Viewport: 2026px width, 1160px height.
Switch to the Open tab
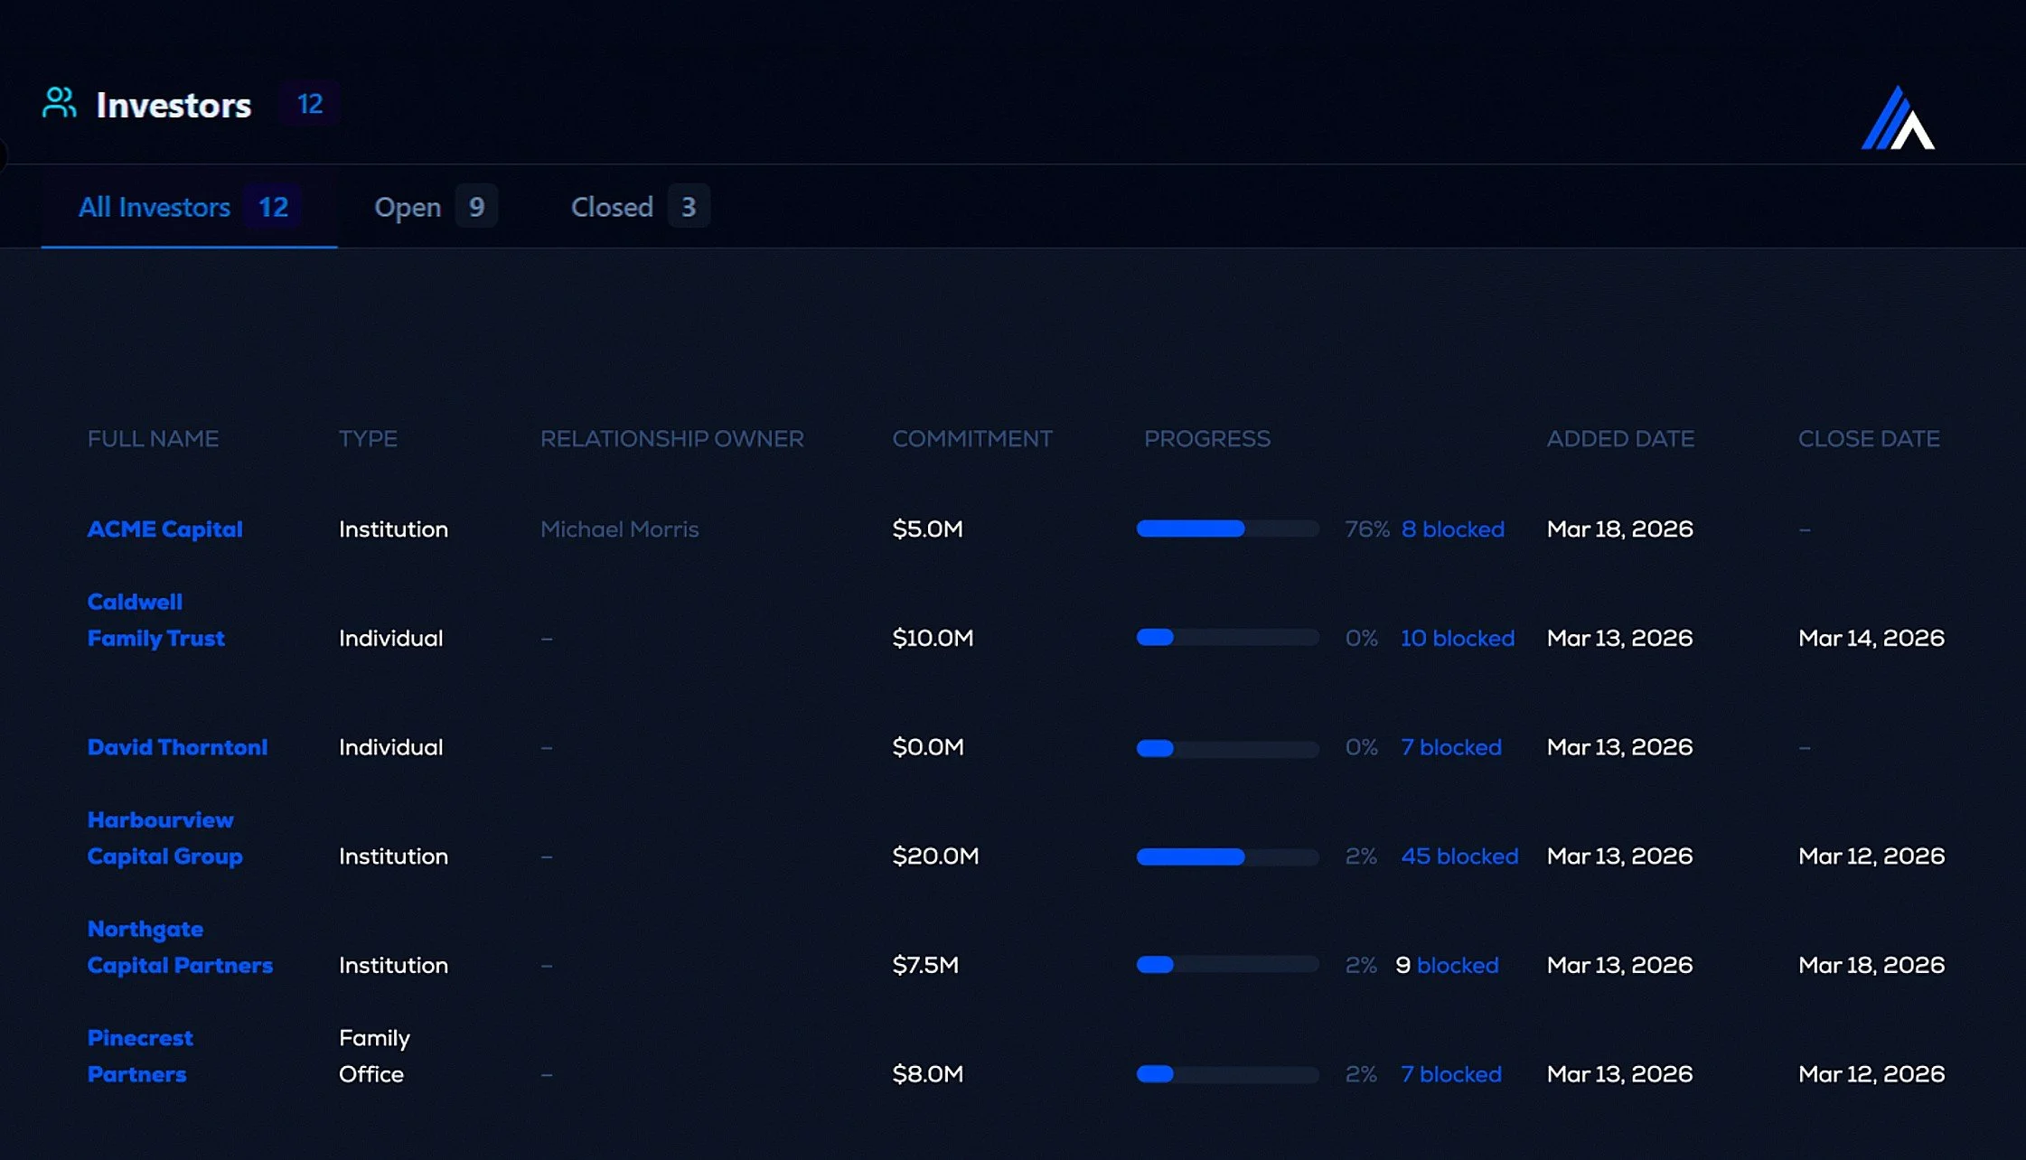coord(435,207)
